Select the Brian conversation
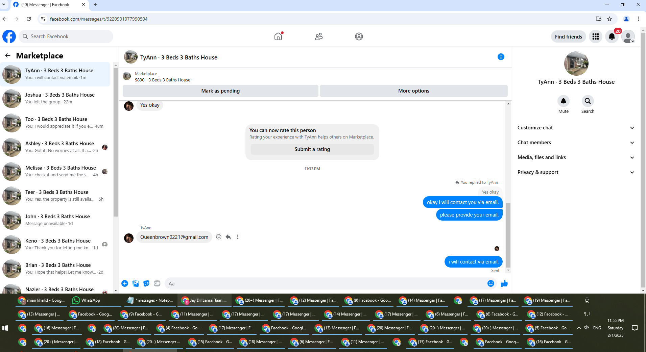This screenshot has height=352, width=646. coord(55,268)
